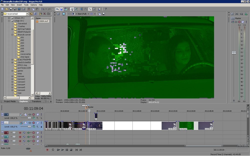Viewport: 250px width, 156px height.
Task: Expand the games folder node
Action: point(12,71)
